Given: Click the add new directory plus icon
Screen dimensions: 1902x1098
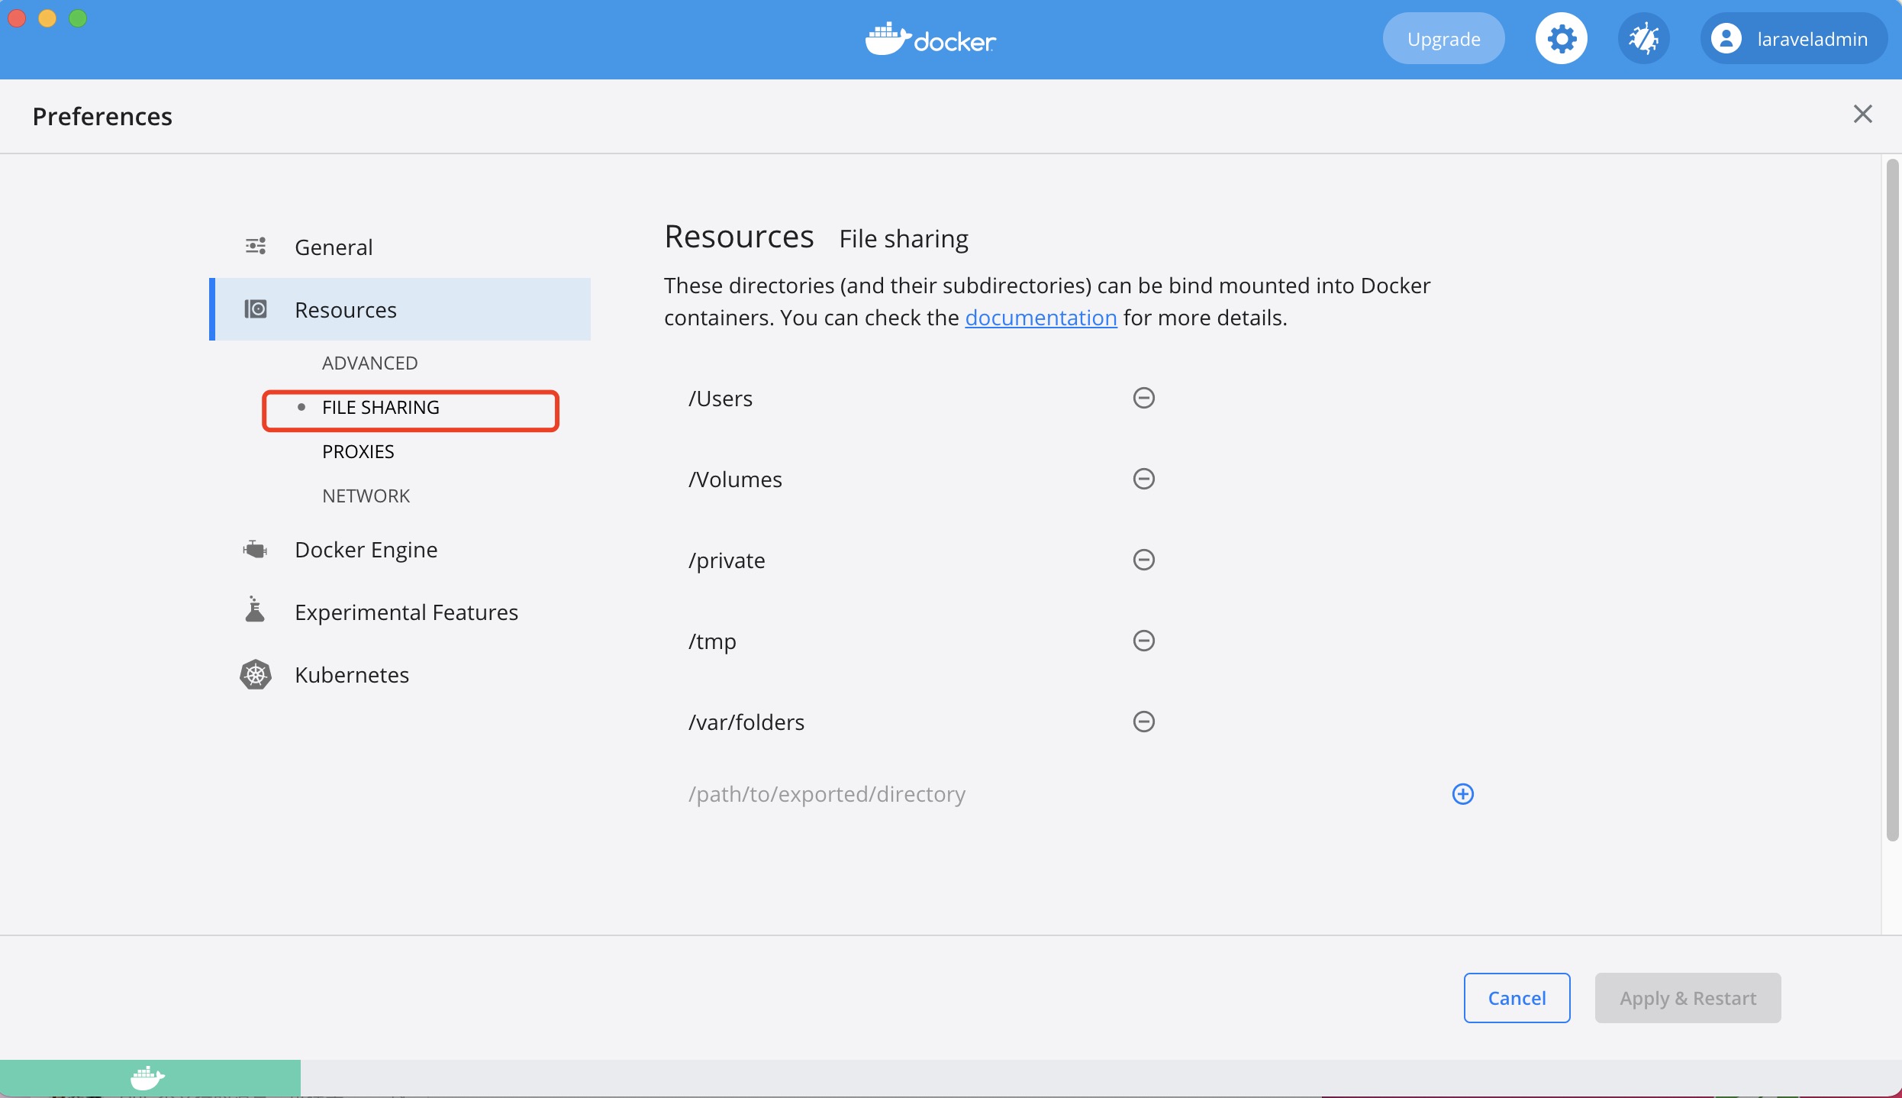Looking at the screenshot, I should [1463, 793].
